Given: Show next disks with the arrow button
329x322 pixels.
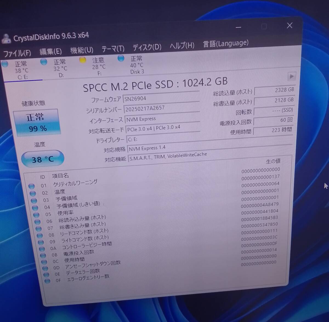Looking at the screenshot, I should coord(291,76).
